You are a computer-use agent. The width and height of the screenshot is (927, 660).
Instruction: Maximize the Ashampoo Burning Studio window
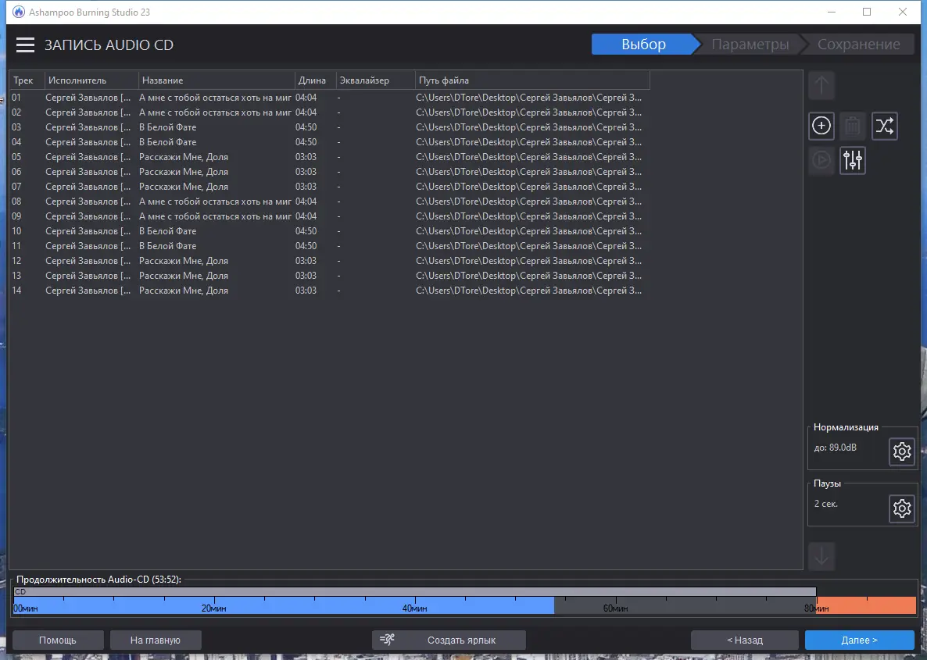867,12
